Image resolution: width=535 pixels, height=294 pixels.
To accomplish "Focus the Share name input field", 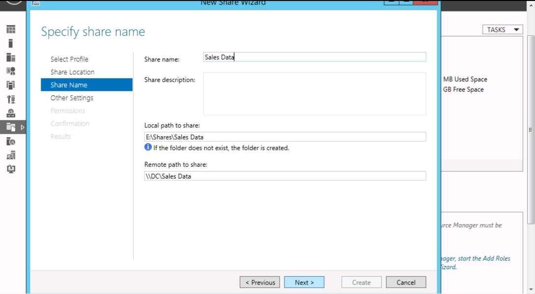I will [x=314, y=57].
